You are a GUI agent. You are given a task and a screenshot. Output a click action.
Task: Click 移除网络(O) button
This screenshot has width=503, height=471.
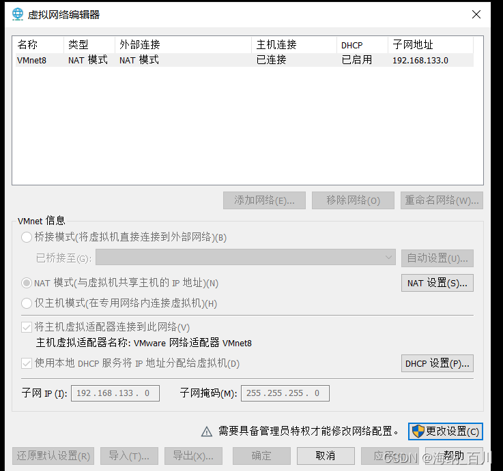pyautogui.click(x=353, y=200)
